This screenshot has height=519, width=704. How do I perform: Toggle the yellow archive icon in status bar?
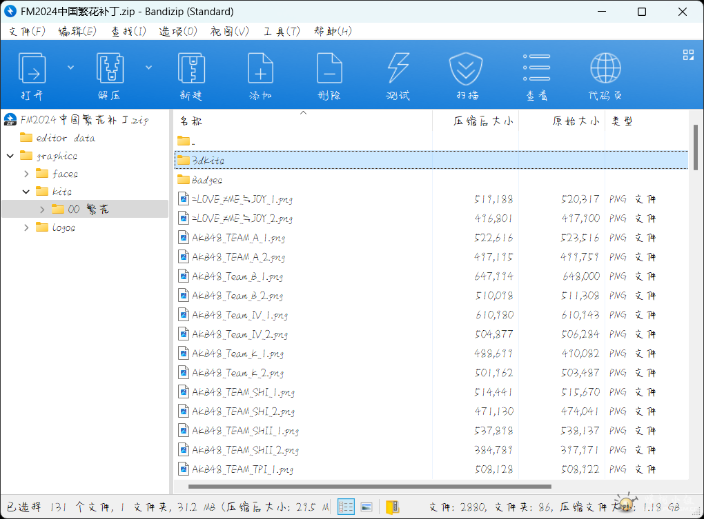[x=392, y=507]
